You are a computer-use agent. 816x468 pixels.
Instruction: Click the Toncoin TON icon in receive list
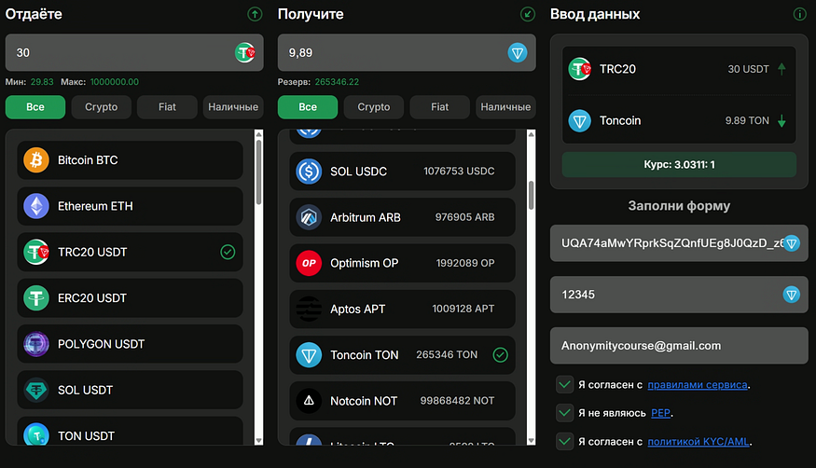(309, 354)
